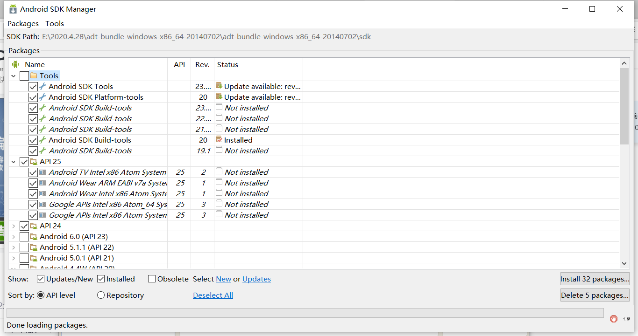Viewport: 638px width, 336px height.
Task: Click the log icon beside the stop icon
Action: (626, 319)
